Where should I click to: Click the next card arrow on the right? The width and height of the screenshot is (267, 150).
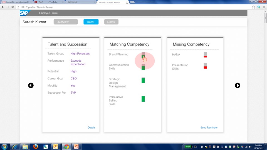[238, 86]
